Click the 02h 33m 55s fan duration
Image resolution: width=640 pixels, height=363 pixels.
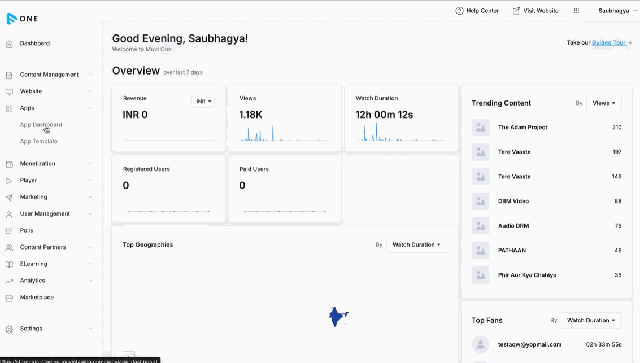click(604, 344)
